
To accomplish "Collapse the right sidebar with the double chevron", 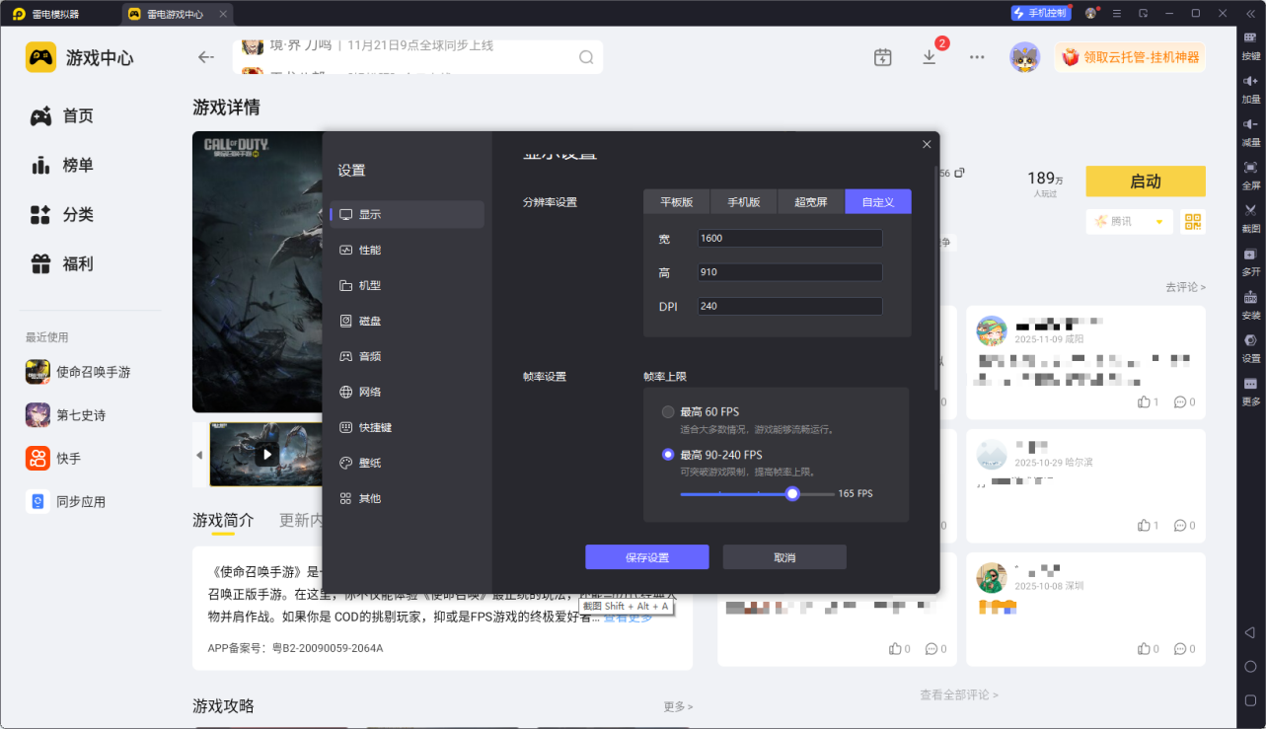I will [1250, 14].
